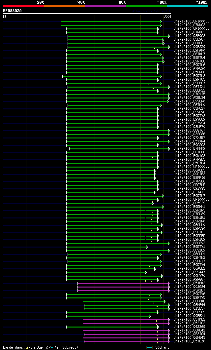
Task: Select the UniRef100_B9P5S0 label
Action: 190,229
